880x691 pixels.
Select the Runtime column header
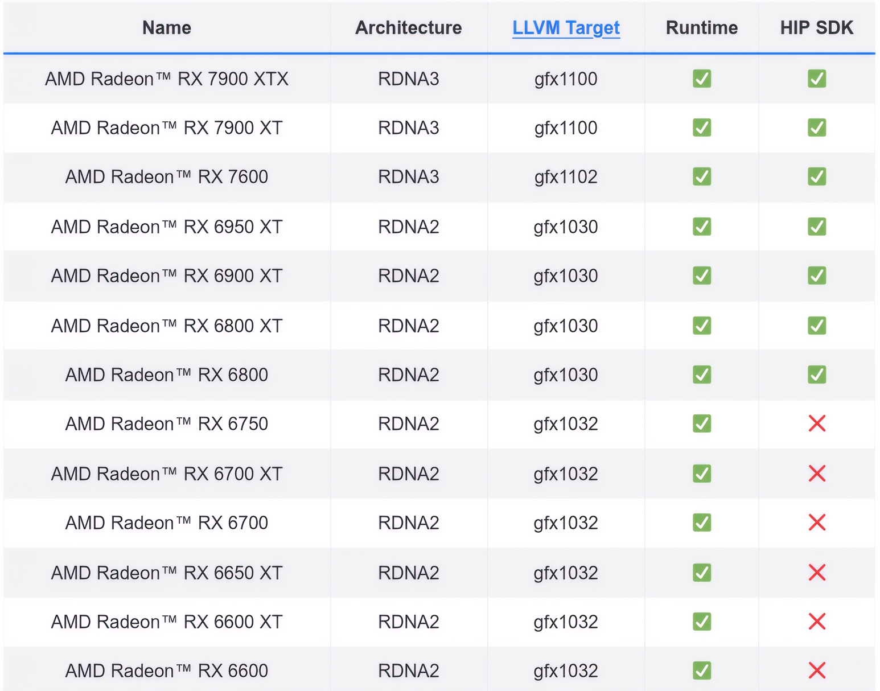coord(702,28)
